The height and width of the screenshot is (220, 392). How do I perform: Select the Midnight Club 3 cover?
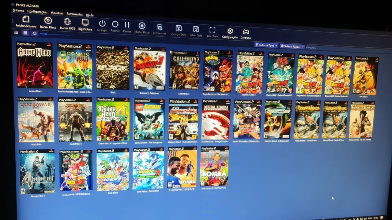coord(183,119)
